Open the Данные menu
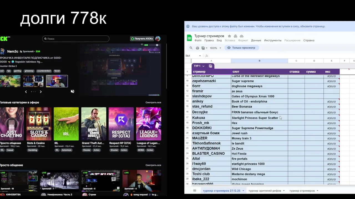 (x=256, y=40)
